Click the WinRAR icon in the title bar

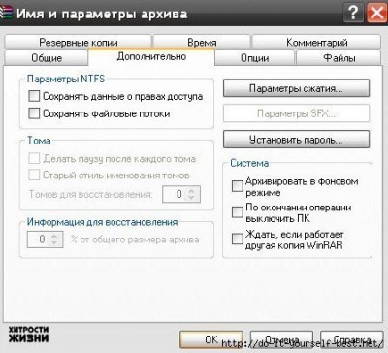point(6,14)
